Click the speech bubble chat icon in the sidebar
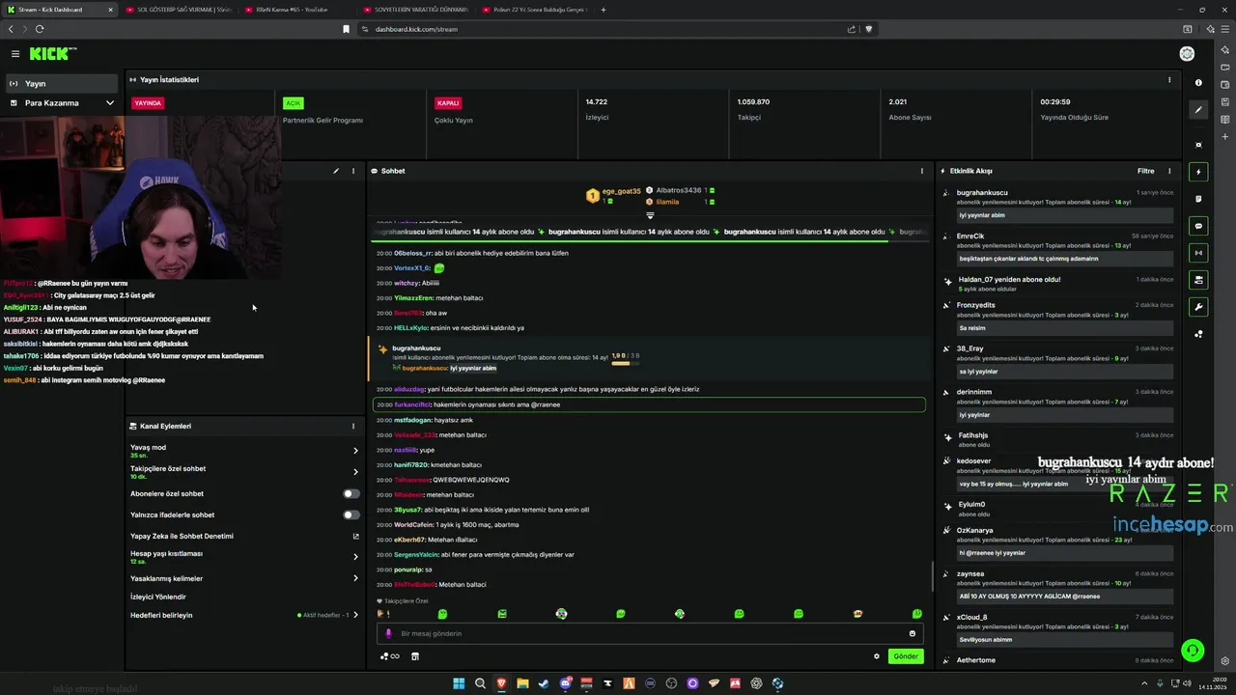Viewport: 1236px width, 695px height. (x=1198, y=226)
